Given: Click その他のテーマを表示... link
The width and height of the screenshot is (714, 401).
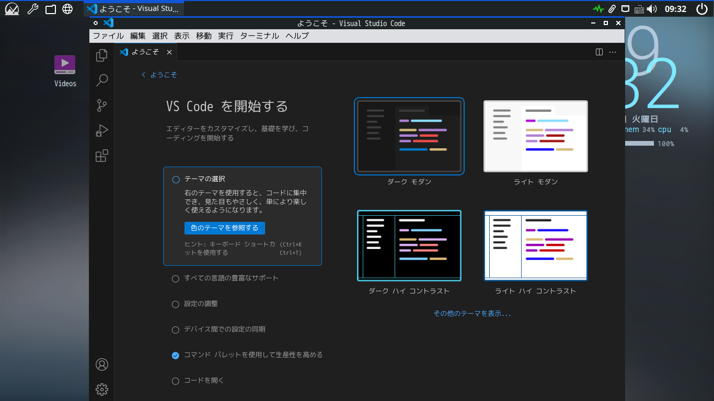Looking at the screenshot, I should [x=473, y=314].
